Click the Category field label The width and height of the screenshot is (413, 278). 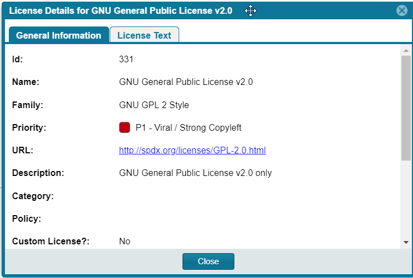tap(33, 196)
